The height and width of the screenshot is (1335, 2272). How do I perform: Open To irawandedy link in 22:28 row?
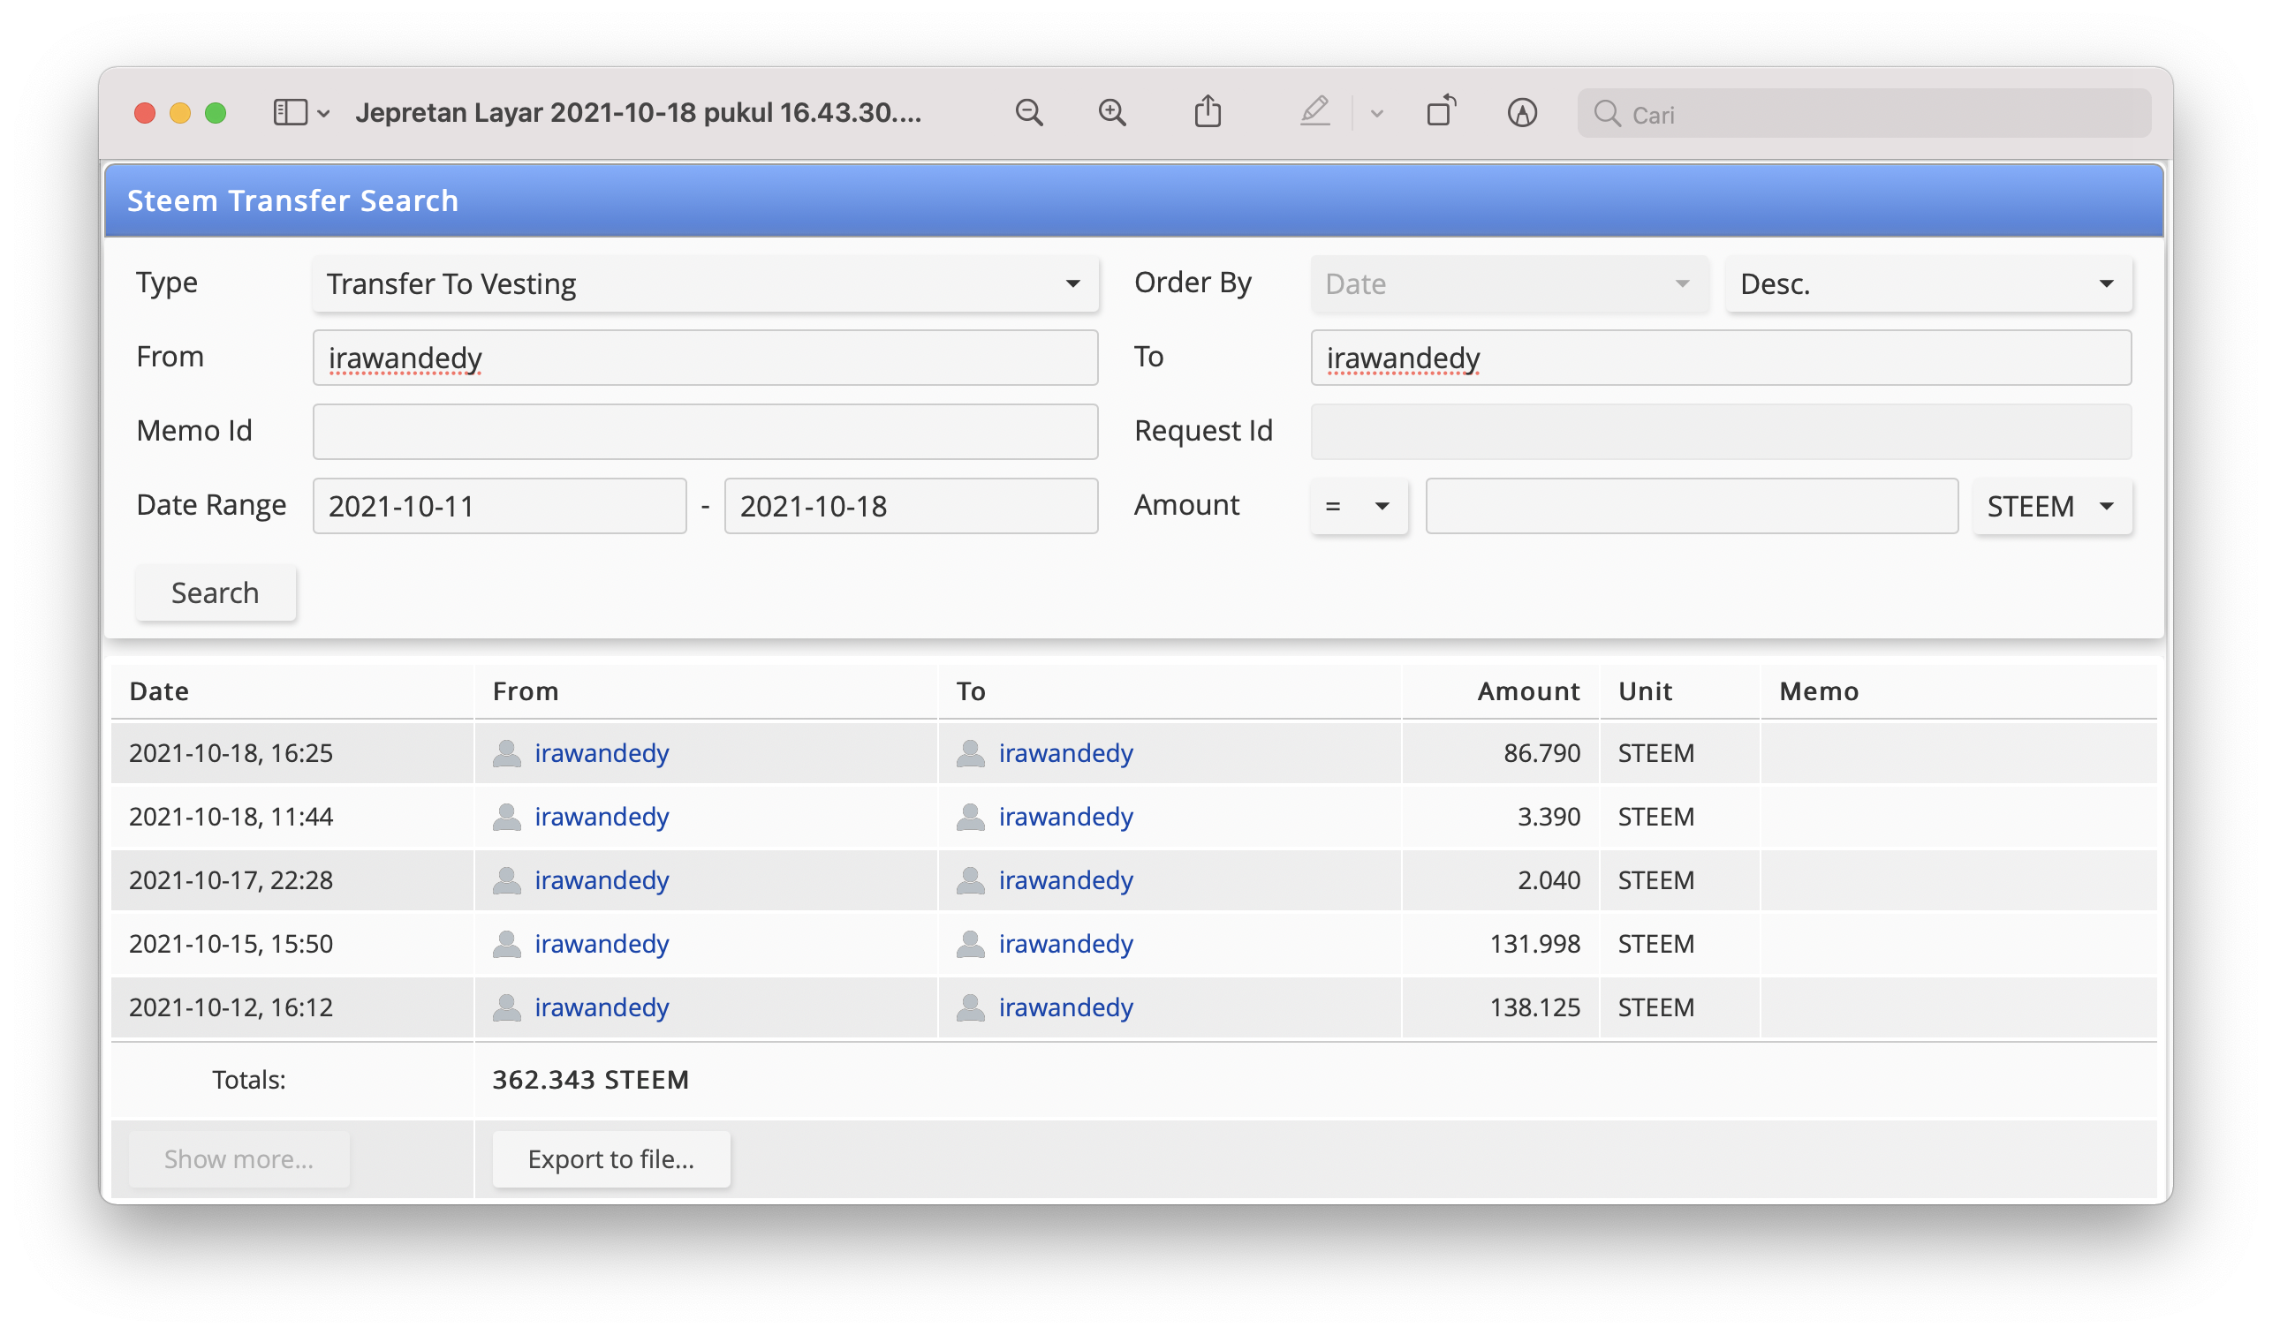[1065, 879]
